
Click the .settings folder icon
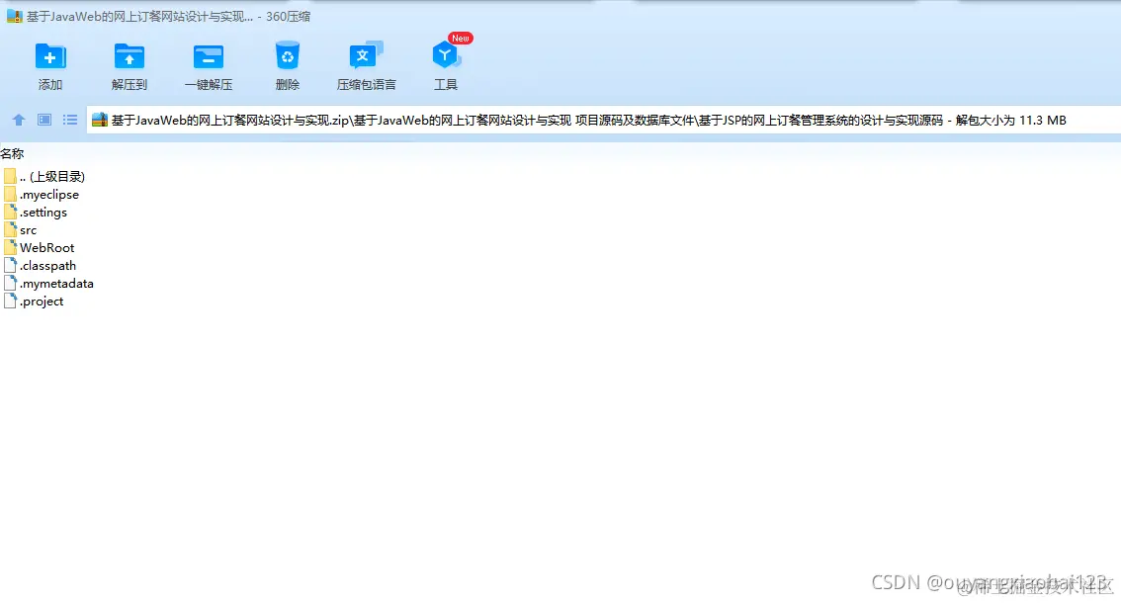coord(10,213)
